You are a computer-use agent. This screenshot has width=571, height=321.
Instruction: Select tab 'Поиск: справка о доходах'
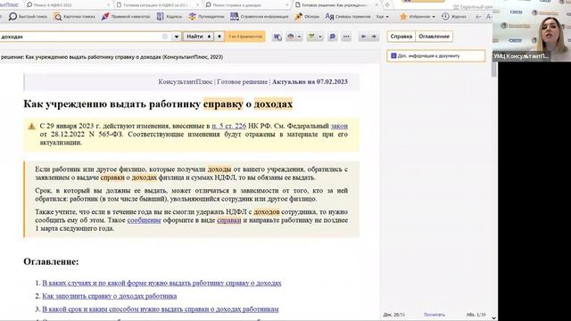[246, 5]
